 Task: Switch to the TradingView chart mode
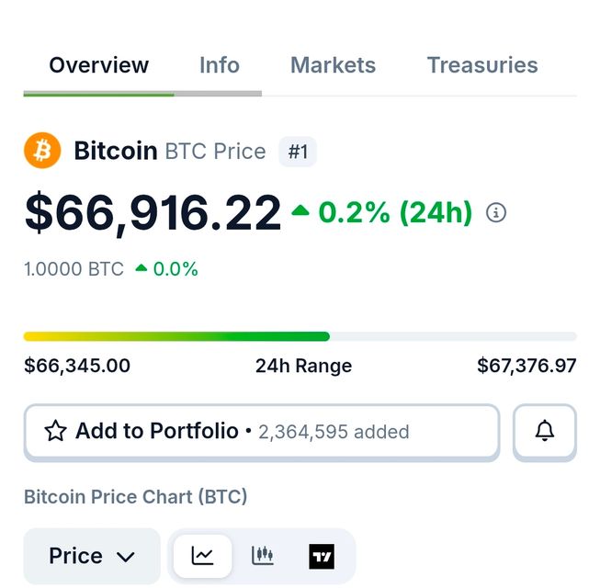(x=322, y=556)
